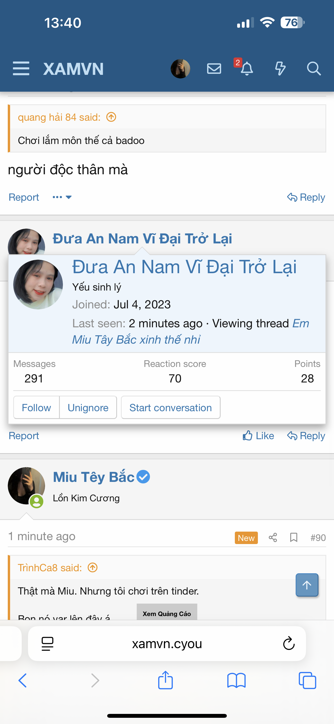This screenshot has width=334, height=724.
Task: Expand TrìnhCa8's quoted post arrow
Action: click(x=92, y=567)
